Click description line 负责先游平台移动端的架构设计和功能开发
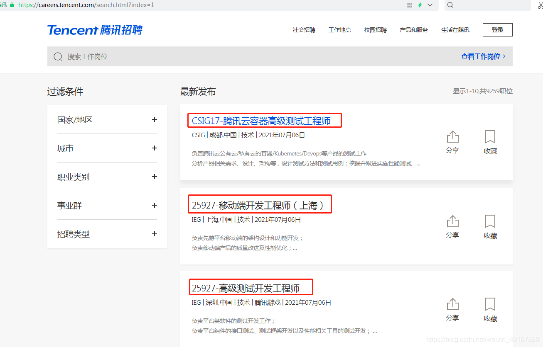This screenshot has height=347, width=543. coord(248,238)
